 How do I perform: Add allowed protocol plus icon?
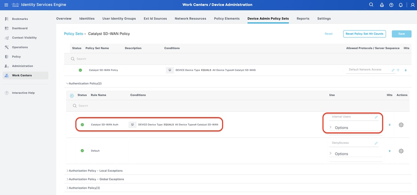tap(398, 70)
